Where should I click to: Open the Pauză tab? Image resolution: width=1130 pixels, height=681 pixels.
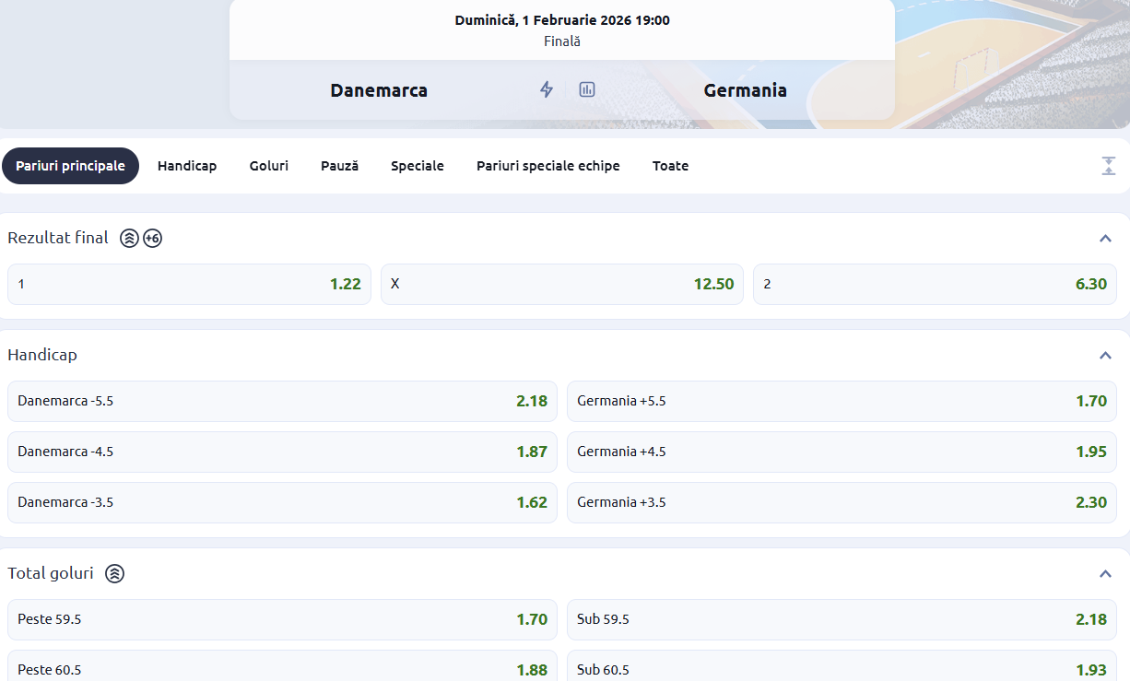click(339, 166)
